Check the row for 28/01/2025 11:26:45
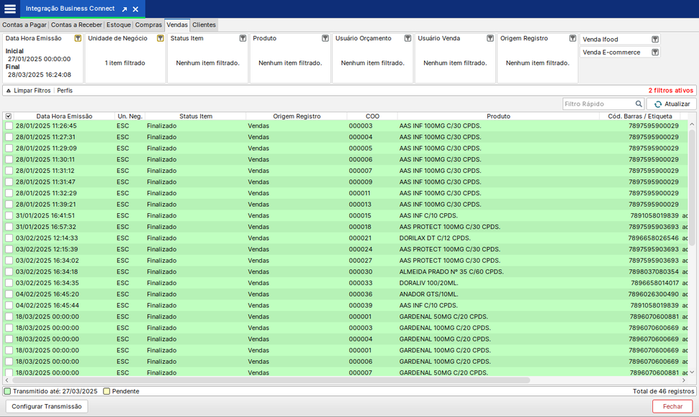 [x=9, y=126]
